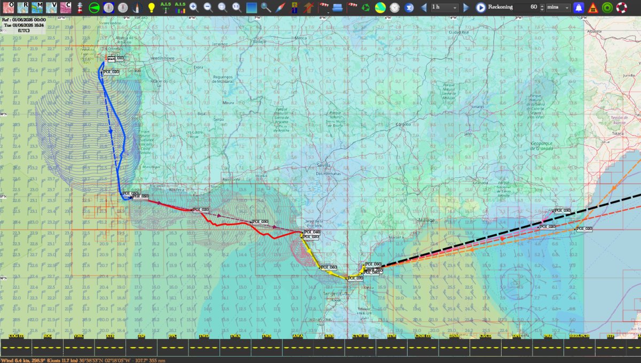Step time forward with blue arrow

465,7
